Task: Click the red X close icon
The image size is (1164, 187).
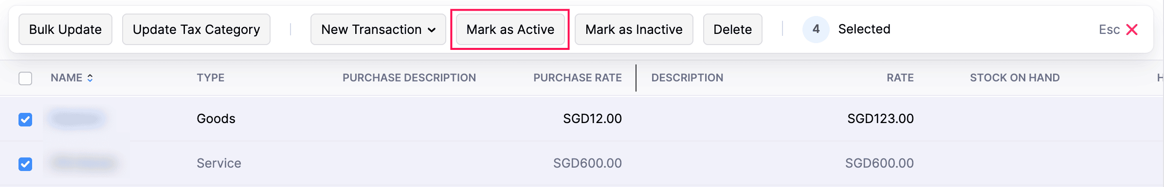Action: pyautogui.click(x=1132, y=30)
